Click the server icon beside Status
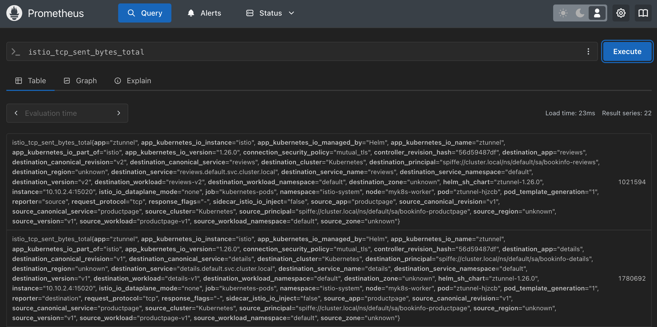This screenshot has height=327, width=657. tap(250, 13)
